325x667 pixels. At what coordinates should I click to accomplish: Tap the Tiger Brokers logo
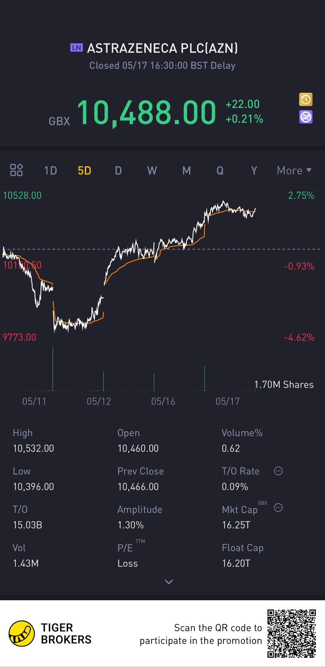click(22, 634)
